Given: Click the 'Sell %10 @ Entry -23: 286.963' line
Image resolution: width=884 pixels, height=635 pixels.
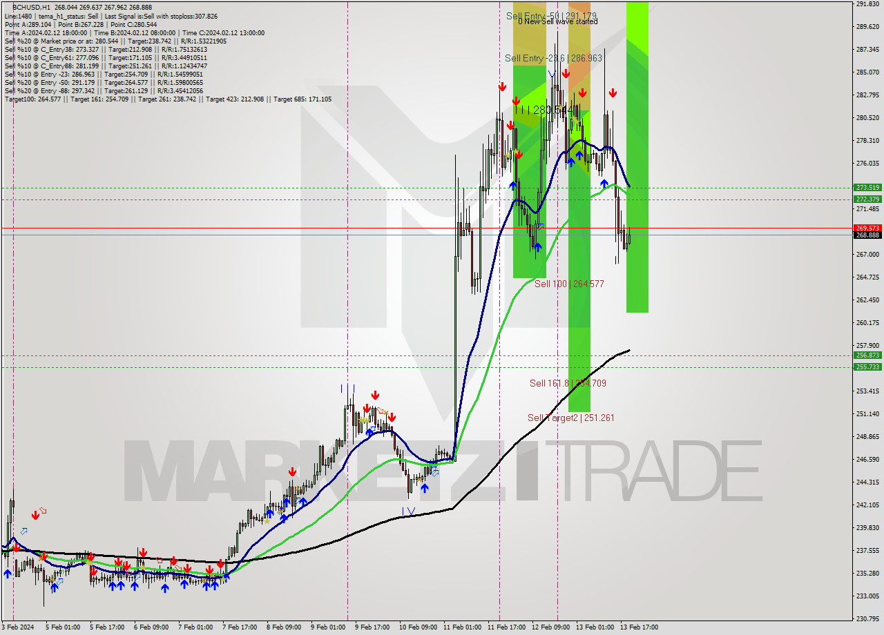Looking at the screenshot, I should click(x=104, y=74).
